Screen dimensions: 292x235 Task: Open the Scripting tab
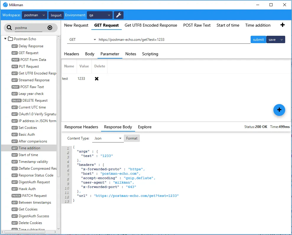click(150, 54)
